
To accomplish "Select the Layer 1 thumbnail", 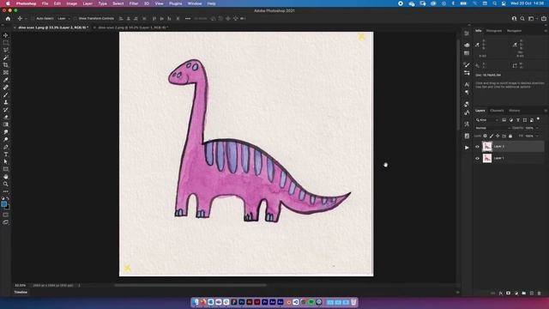I will [487, 158].
